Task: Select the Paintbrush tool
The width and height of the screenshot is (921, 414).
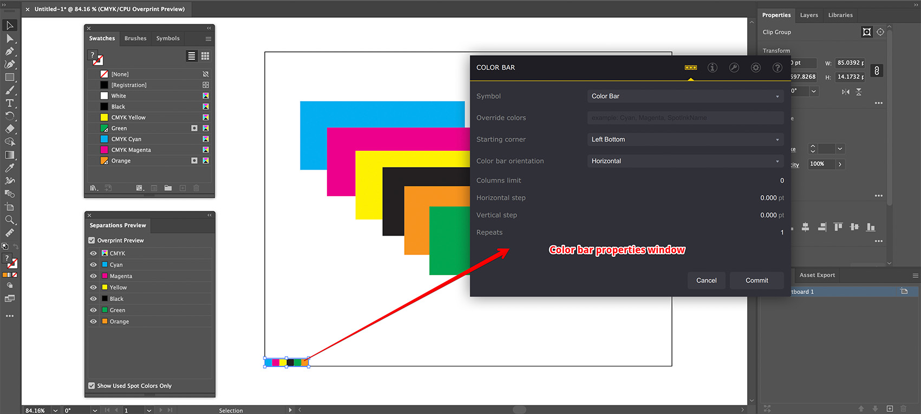Action: click(10, 90)
